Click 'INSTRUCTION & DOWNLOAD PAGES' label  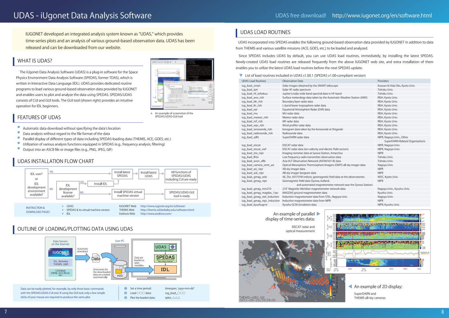point(38,210)
